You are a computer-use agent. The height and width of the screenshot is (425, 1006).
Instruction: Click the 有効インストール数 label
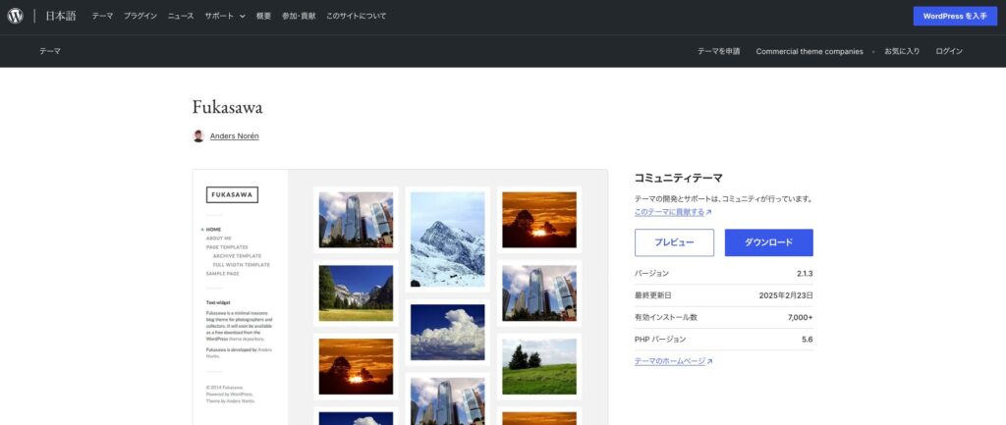tap(665, 317)
